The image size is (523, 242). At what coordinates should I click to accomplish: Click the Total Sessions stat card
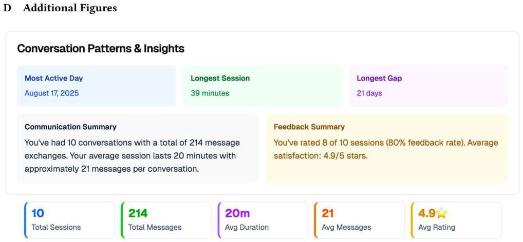click(x=70, y=220)
